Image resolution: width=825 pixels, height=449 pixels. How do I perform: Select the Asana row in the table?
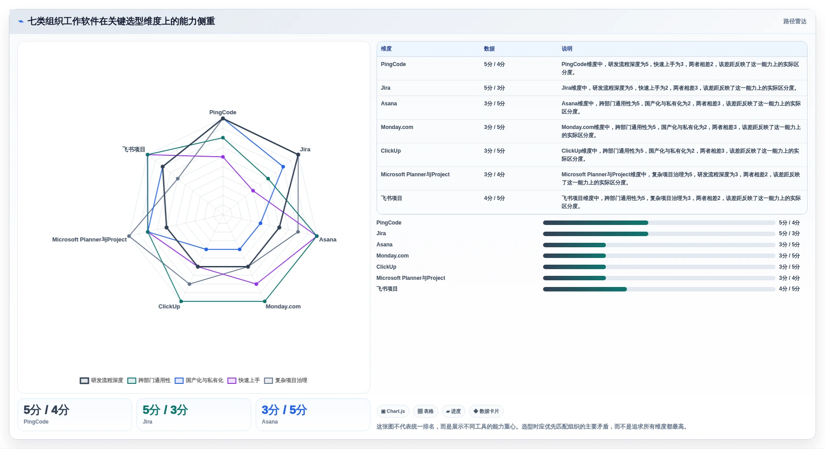[x=592, y=108]
